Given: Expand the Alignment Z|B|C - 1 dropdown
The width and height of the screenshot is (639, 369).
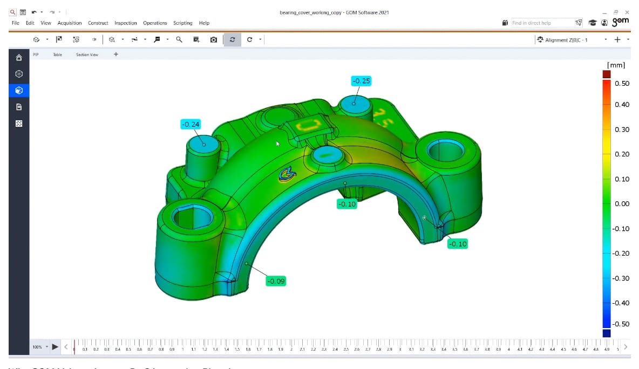Looking at the screenshot, I should 606,39.
